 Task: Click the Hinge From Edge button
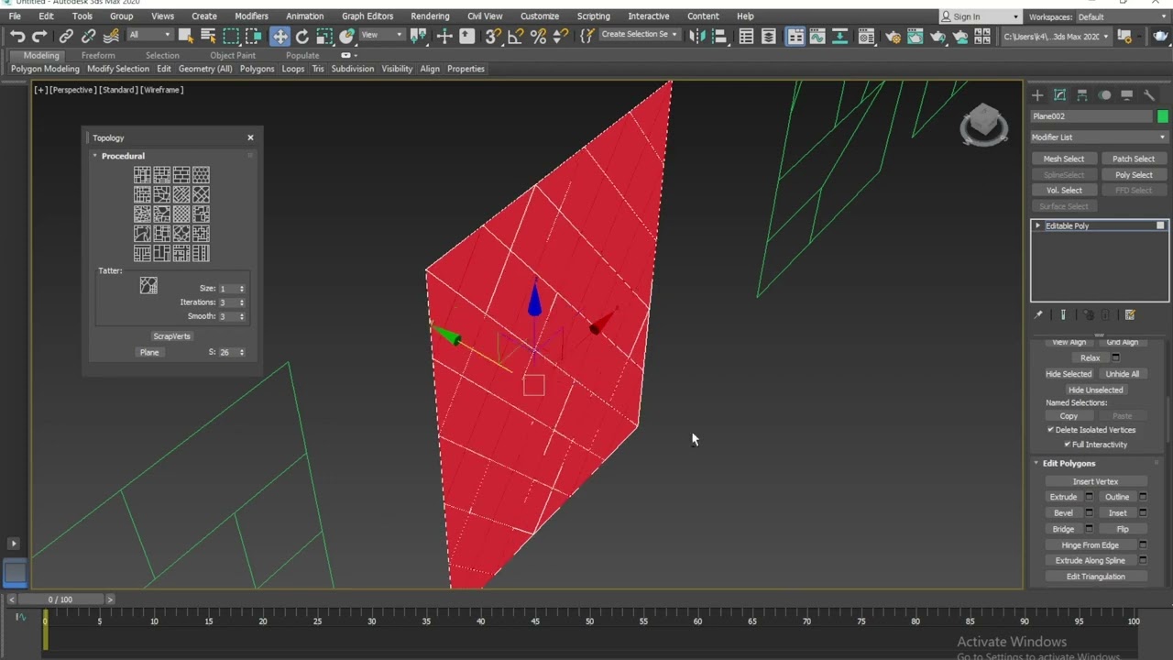click(1090, 545)
